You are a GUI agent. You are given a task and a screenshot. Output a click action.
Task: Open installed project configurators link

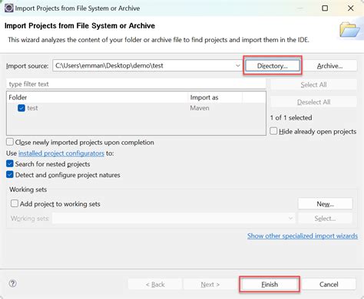coord(61,153)
